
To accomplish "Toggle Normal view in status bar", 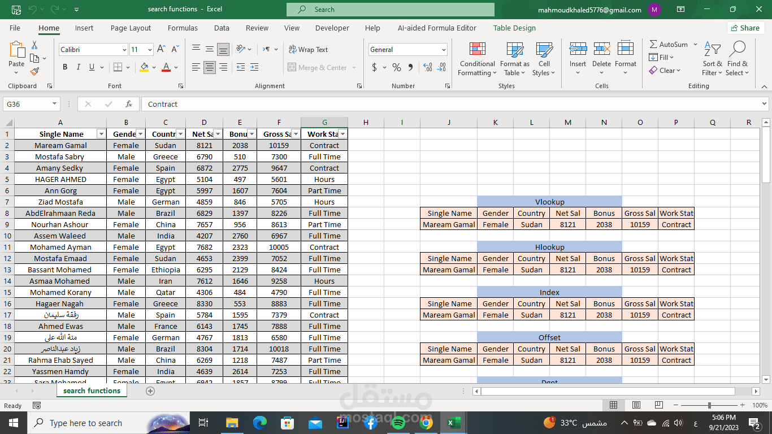I will point(614,405).
